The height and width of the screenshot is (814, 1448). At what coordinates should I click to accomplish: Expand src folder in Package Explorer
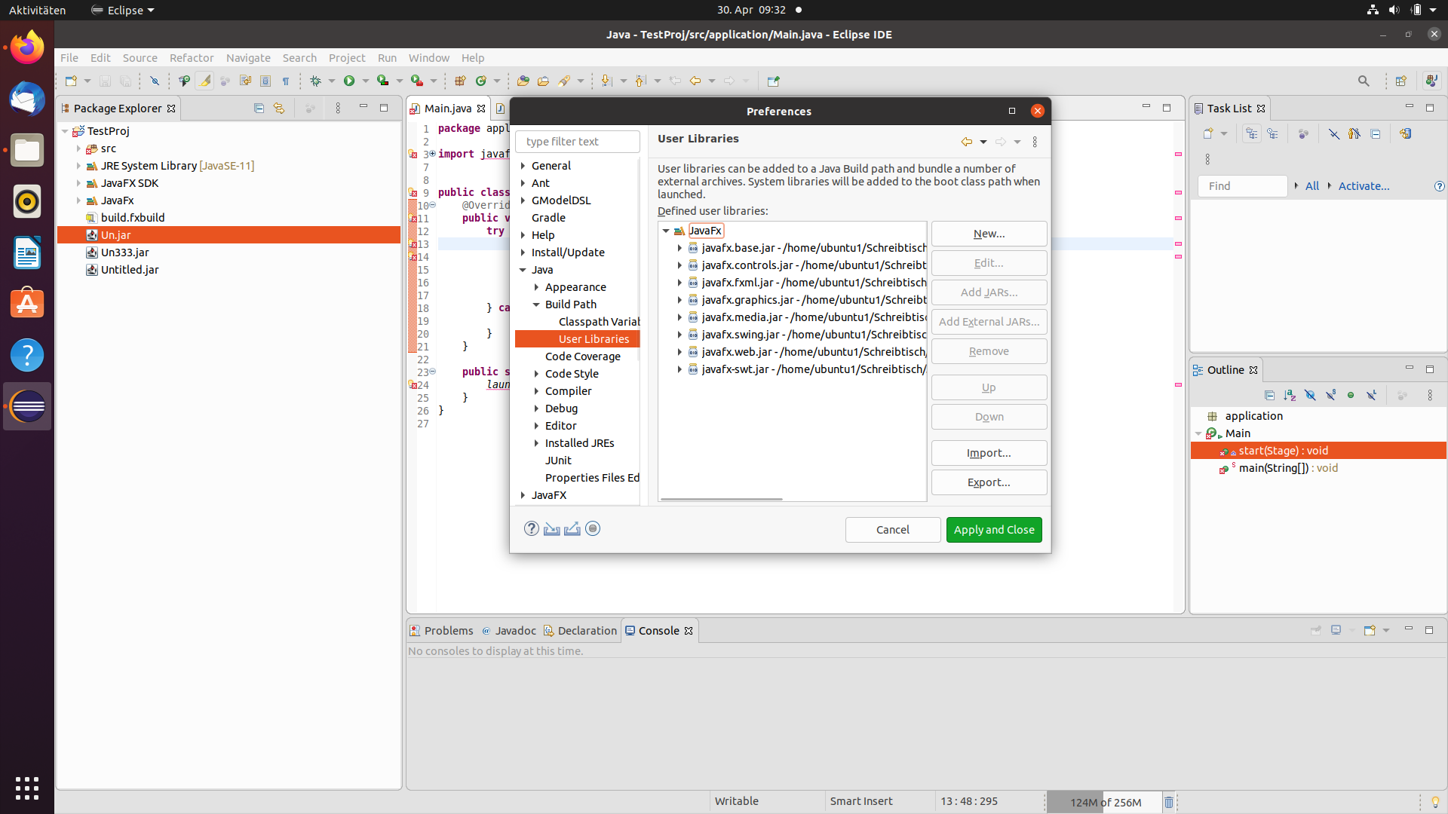78,148
